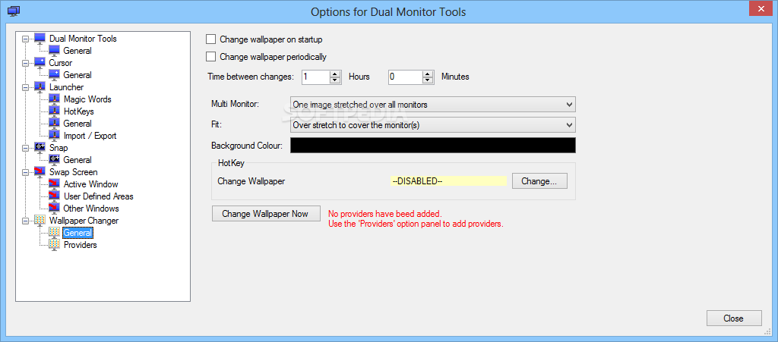The image size is (778, 342).
Task: Increase the Minutes value with up arrow
Action: [x=428, y=74]
